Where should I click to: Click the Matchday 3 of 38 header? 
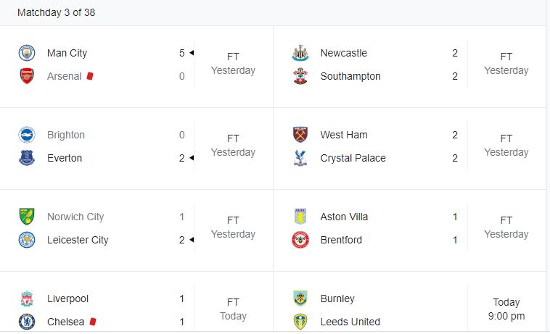click(x=56, y=12)
